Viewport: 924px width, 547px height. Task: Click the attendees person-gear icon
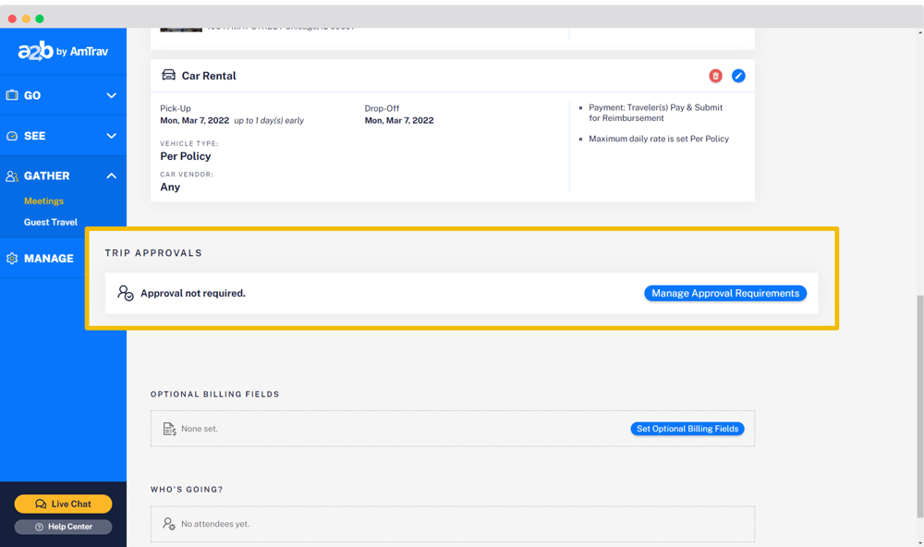(169, 524)
